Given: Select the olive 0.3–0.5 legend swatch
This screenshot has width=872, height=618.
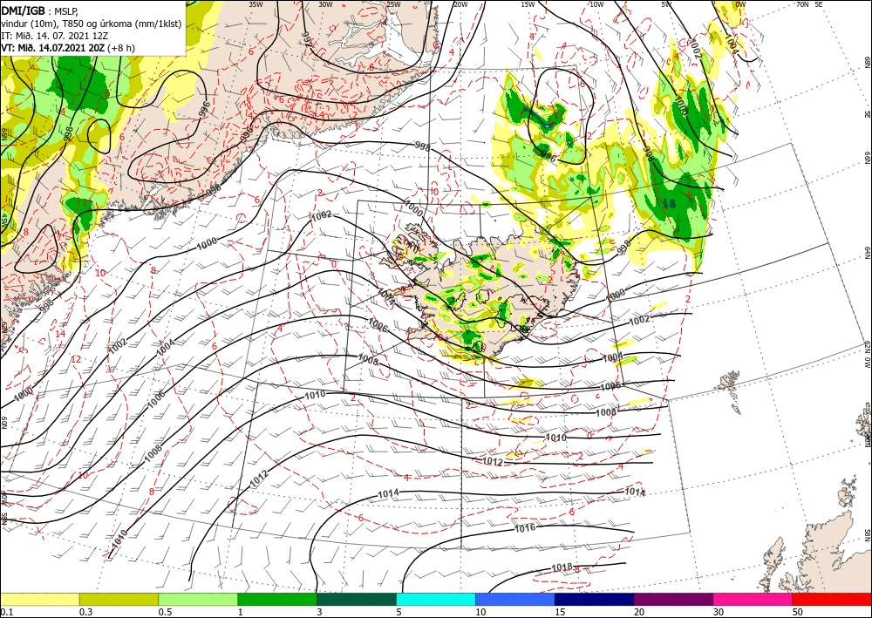Looking at the screenshot, I should (x=119, y=599).
